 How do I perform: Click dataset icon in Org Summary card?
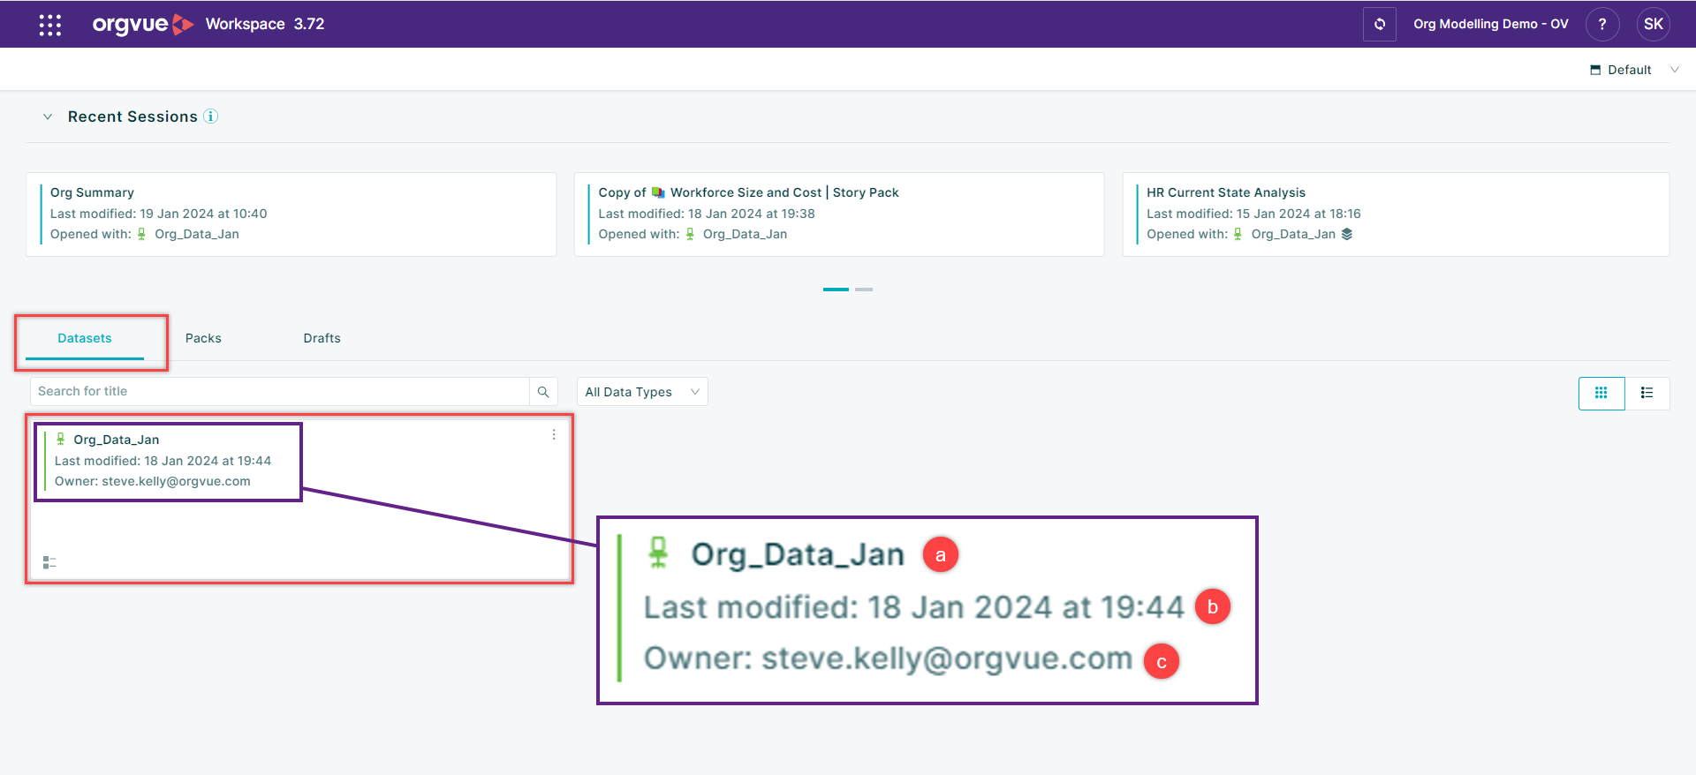coord(141,234)
